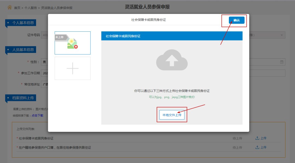Select the 未上传 image thumbnail

tap(73, 43)
